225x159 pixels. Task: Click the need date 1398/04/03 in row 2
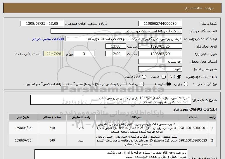[x=23, y=140]
